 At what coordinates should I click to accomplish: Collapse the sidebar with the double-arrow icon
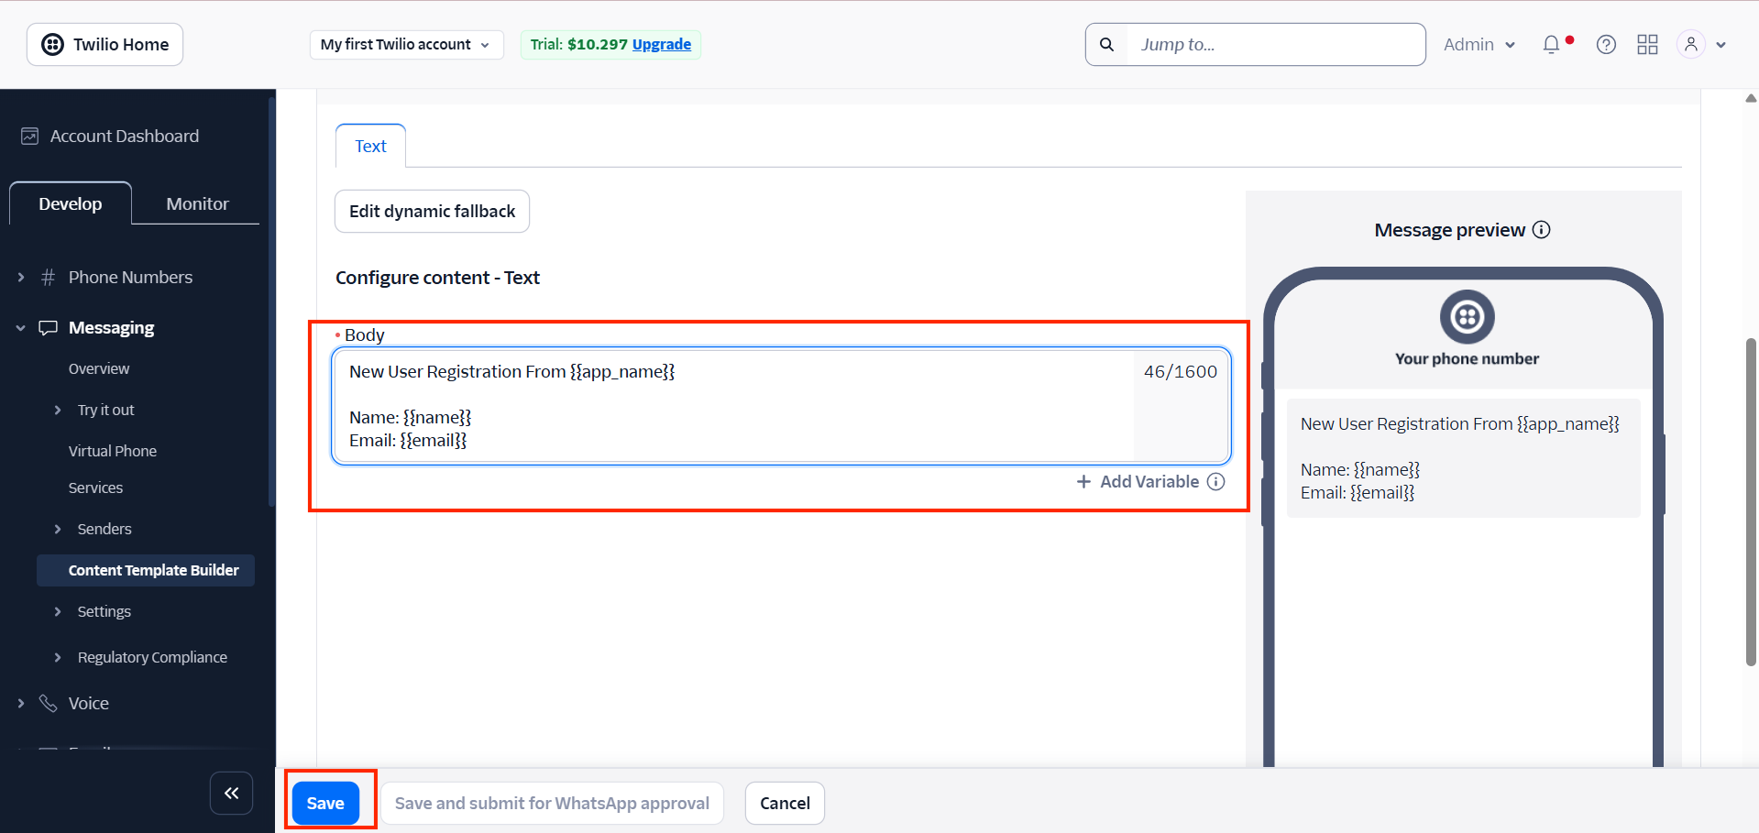point(231,793)
